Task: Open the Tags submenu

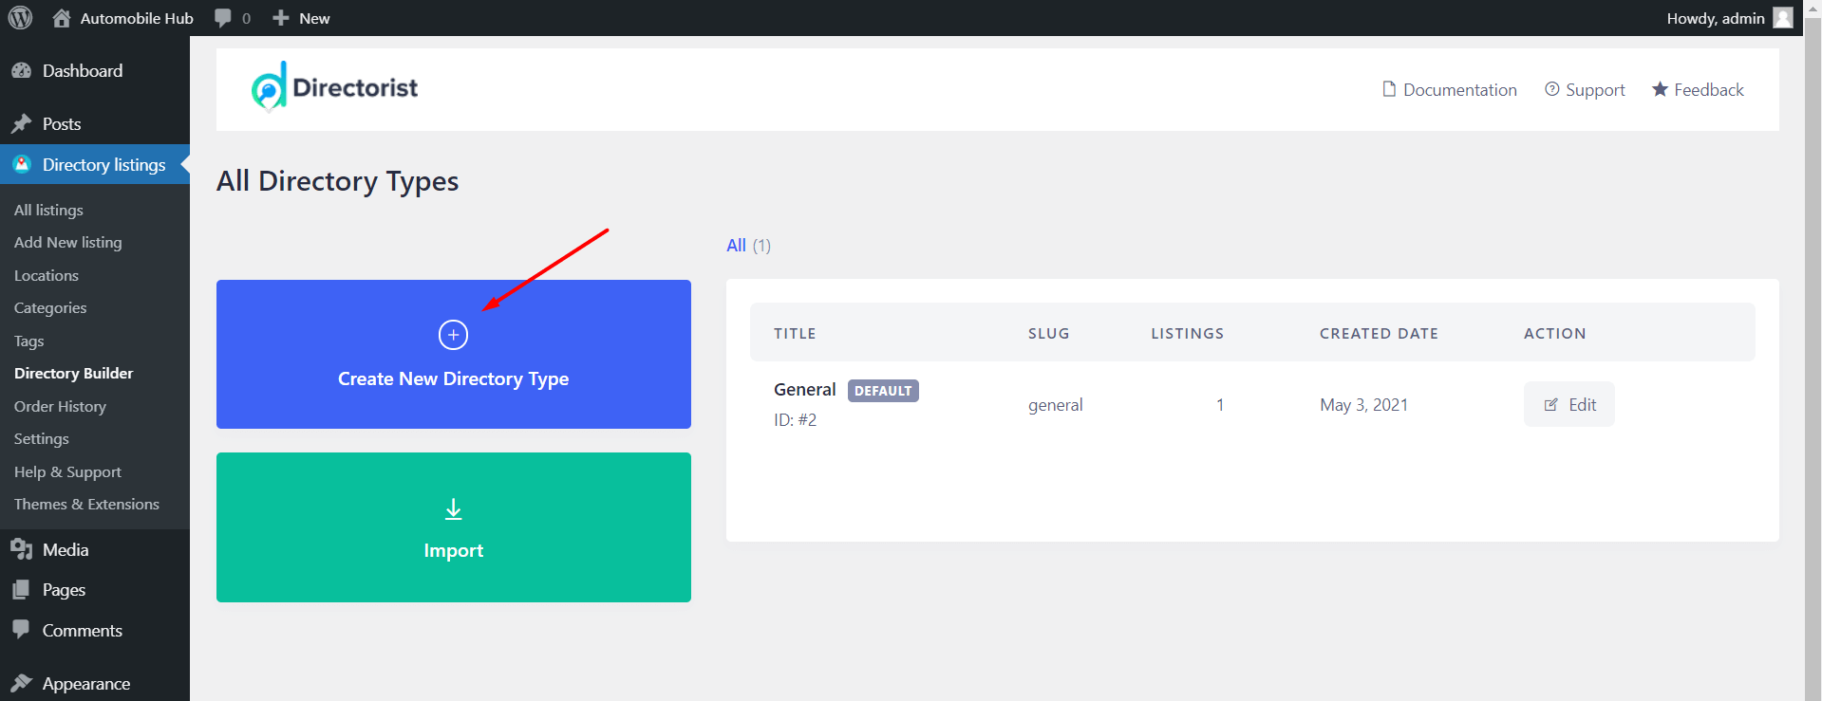Action: tap(29, 341)
